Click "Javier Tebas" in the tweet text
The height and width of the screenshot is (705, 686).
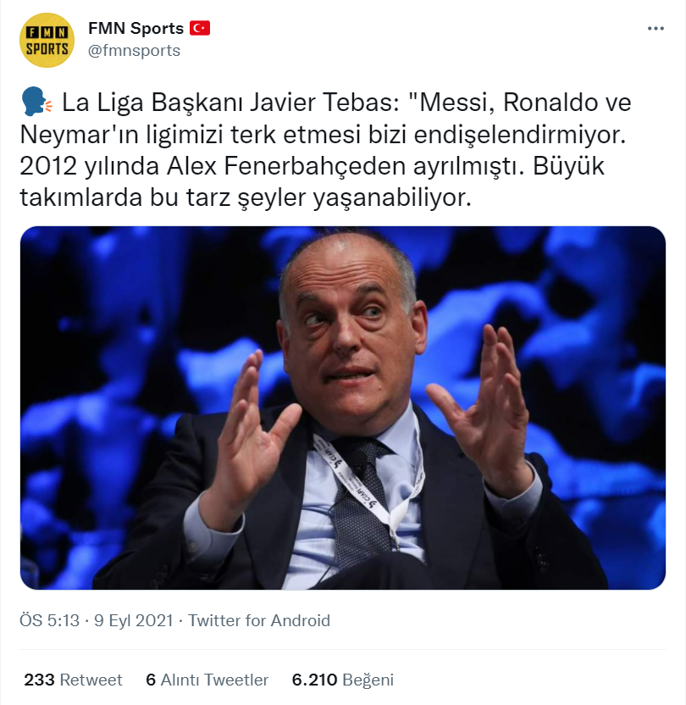tap(329, 104)
